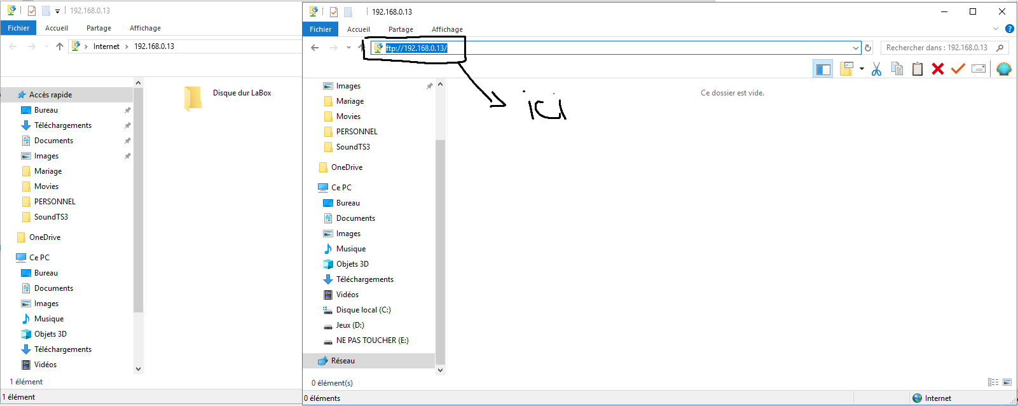This screenshot has width=1018, height=406.
Task: Open the address bar history dropdown
Action: click(855, 48)
